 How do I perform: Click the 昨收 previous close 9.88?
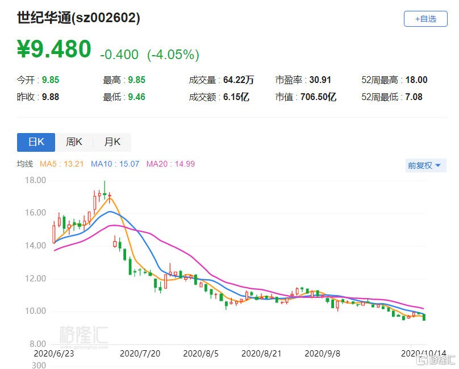point(51,97)
